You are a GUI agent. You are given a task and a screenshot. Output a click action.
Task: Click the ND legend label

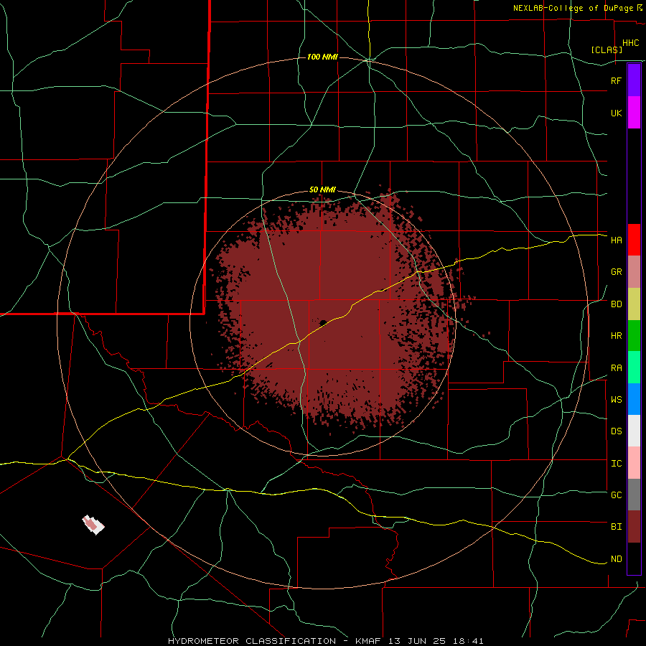click(x=616, y=558)
